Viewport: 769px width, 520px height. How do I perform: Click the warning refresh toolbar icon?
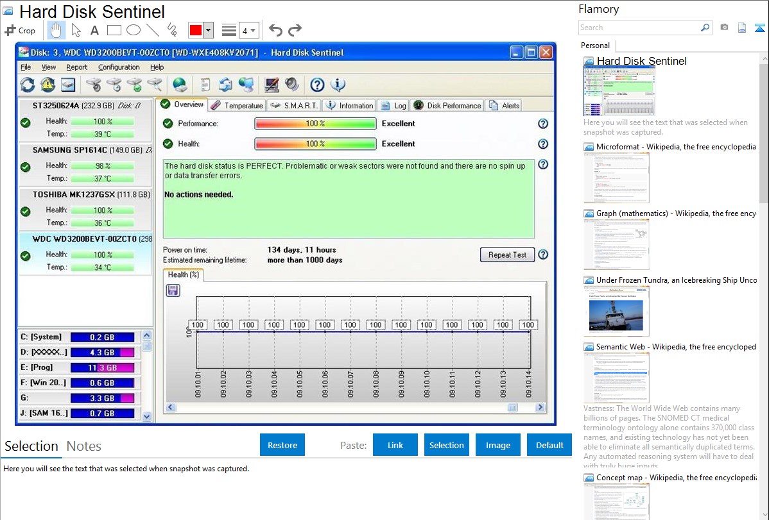click(48, 85)
